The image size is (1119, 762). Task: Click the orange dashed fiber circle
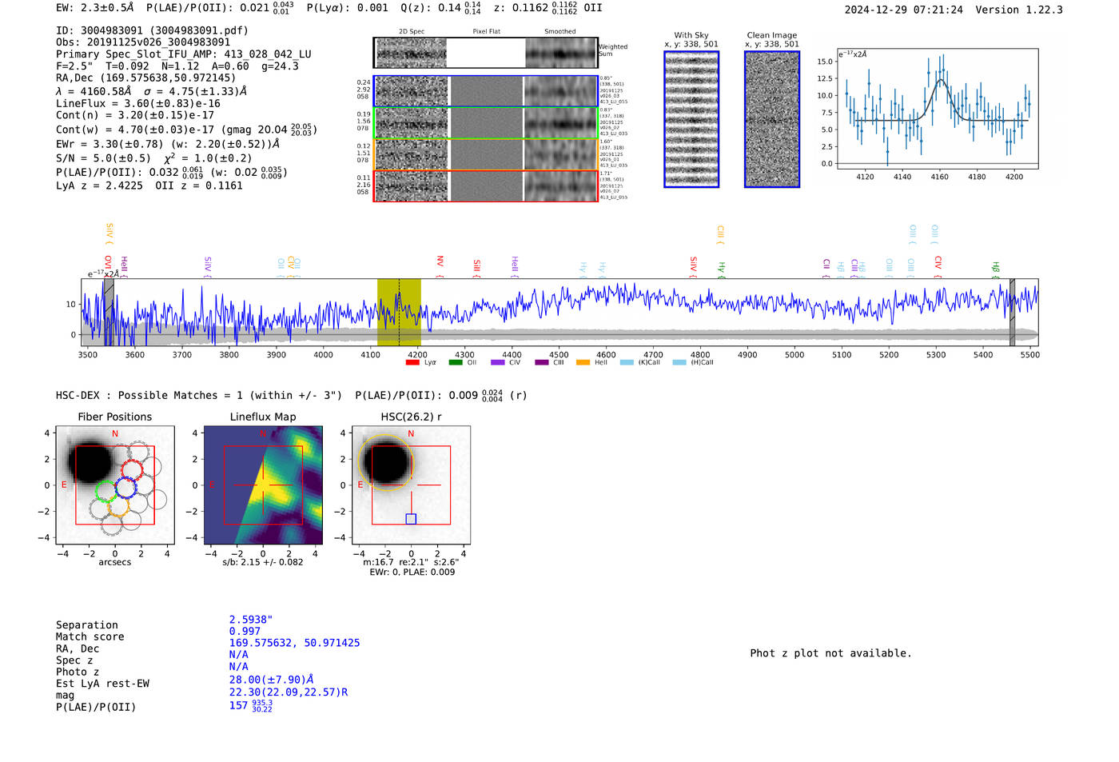pyautogui.click(x=118, y=508)
